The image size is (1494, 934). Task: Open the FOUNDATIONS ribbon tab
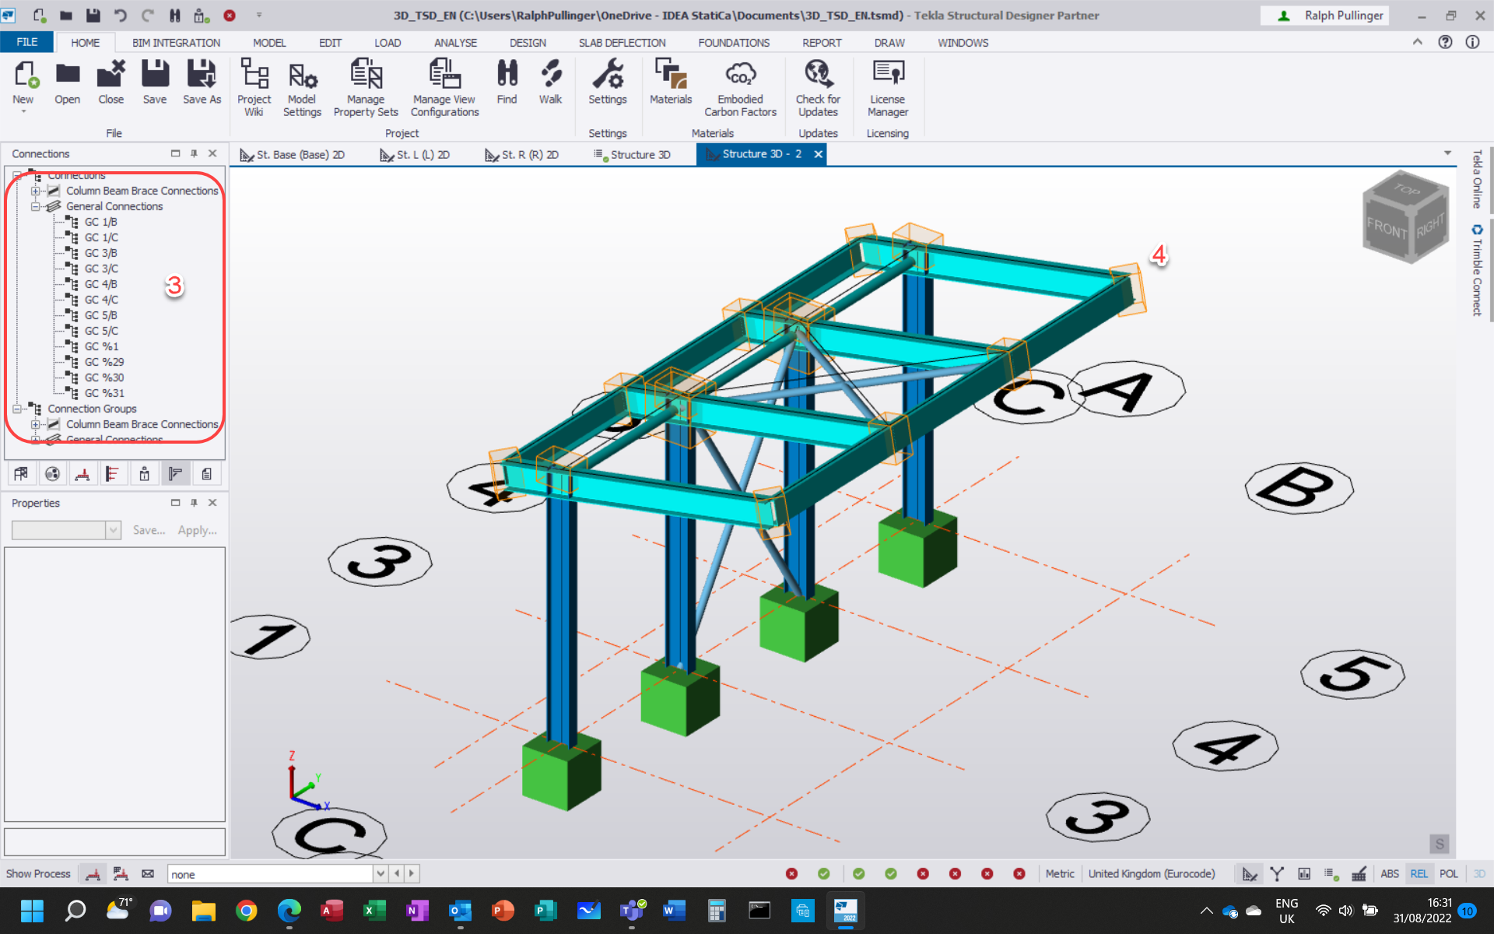pyautogui.click(x=734, y=43)
